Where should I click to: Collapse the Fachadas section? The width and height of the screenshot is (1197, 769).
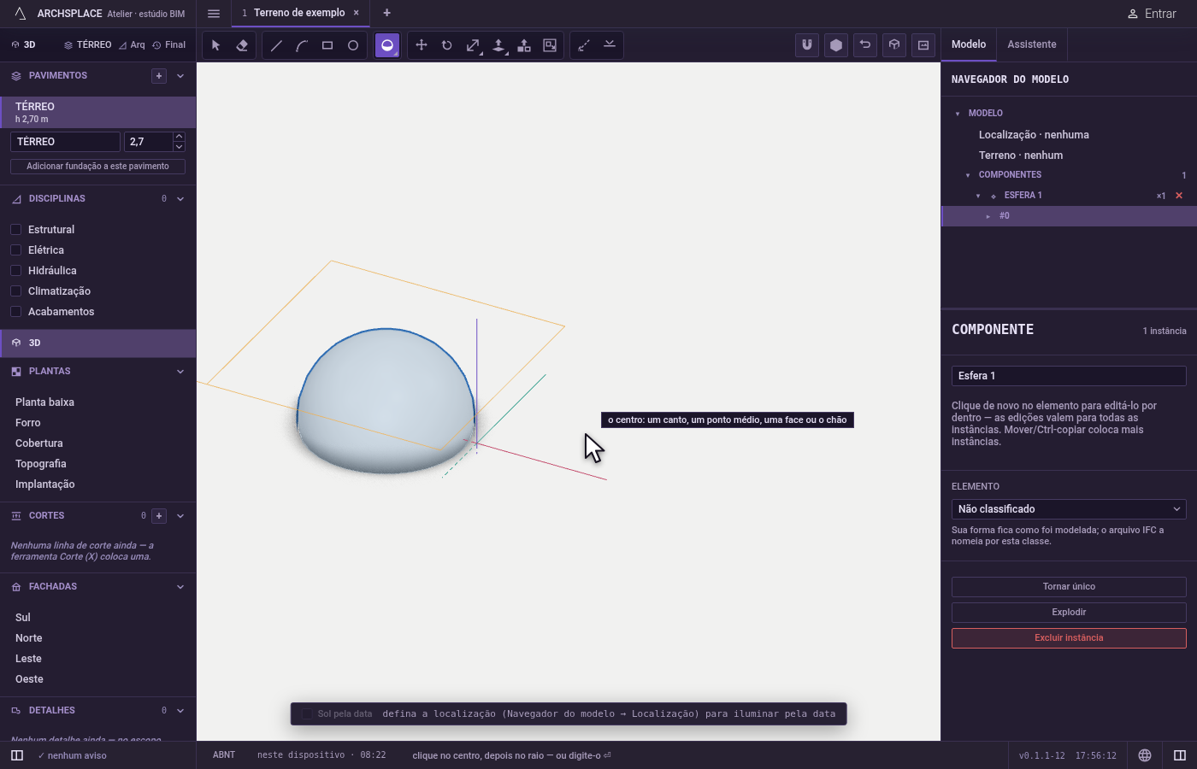coord(180,587)
